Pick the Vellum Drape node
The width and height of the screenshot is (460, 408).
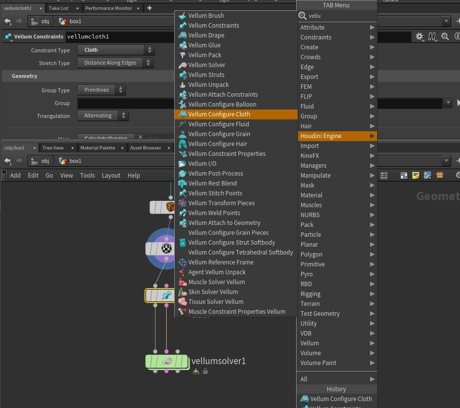[236, 35]
